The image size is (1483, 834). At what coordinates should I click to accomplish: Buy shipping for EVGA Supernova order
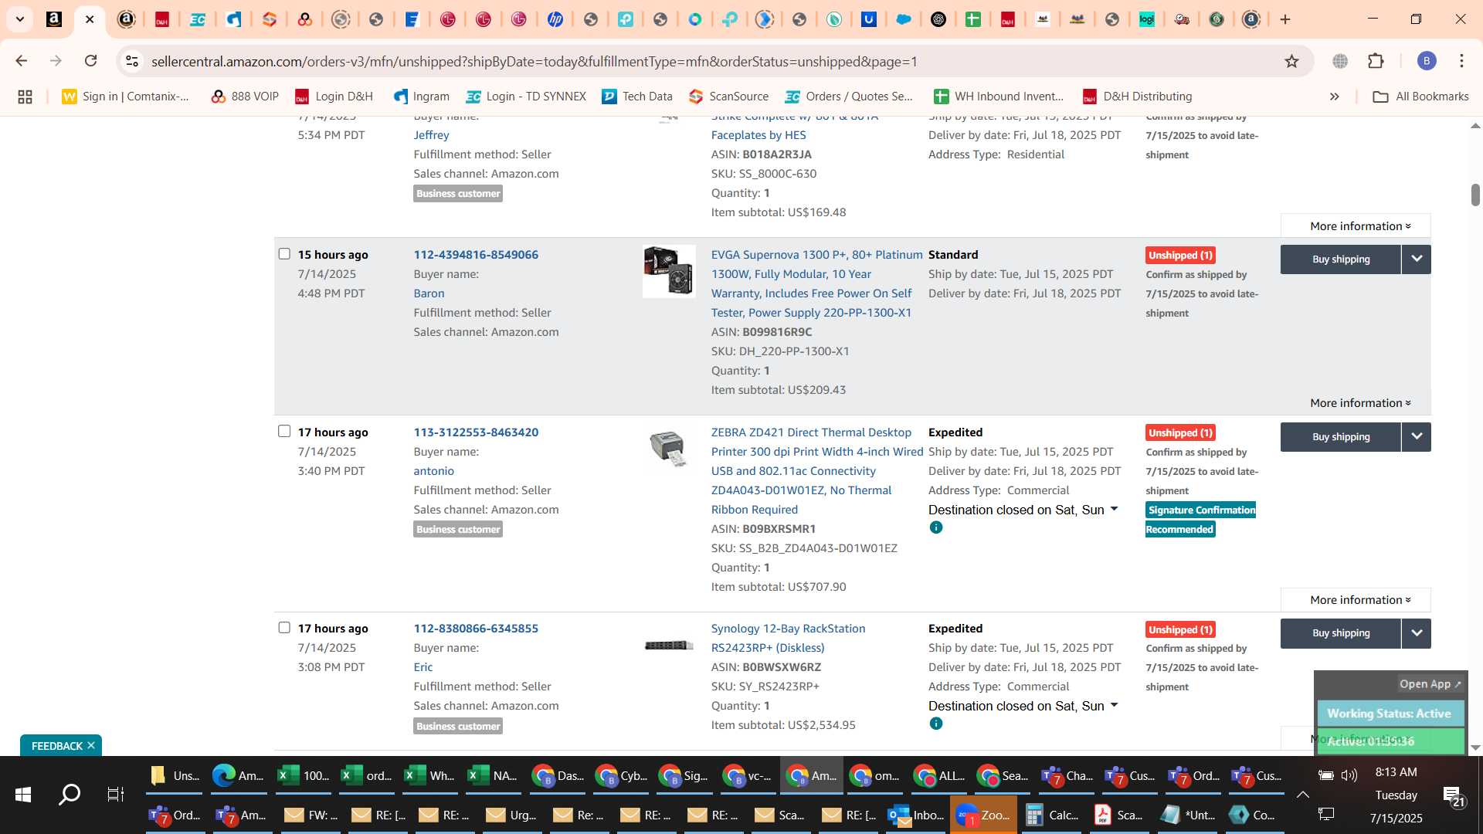[1341, 259]
